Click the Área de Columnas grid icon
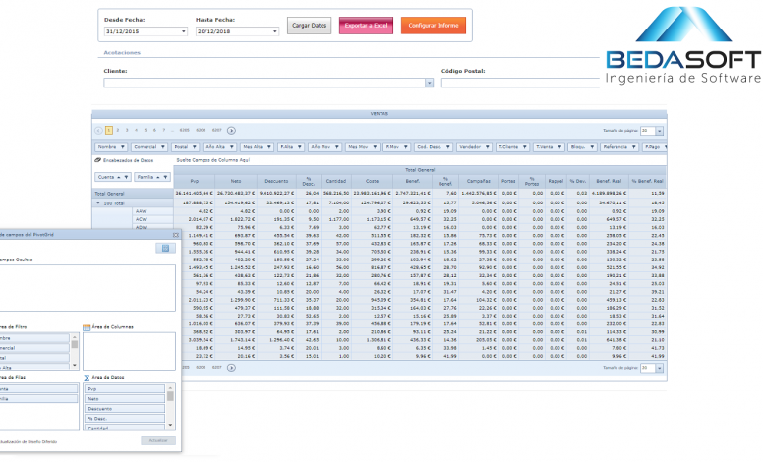 [87, 326]
